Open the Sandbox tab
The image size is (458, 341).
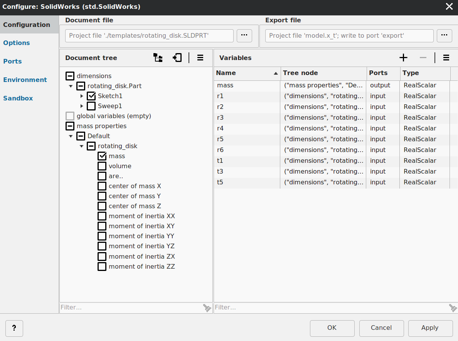tap(18, 98)
